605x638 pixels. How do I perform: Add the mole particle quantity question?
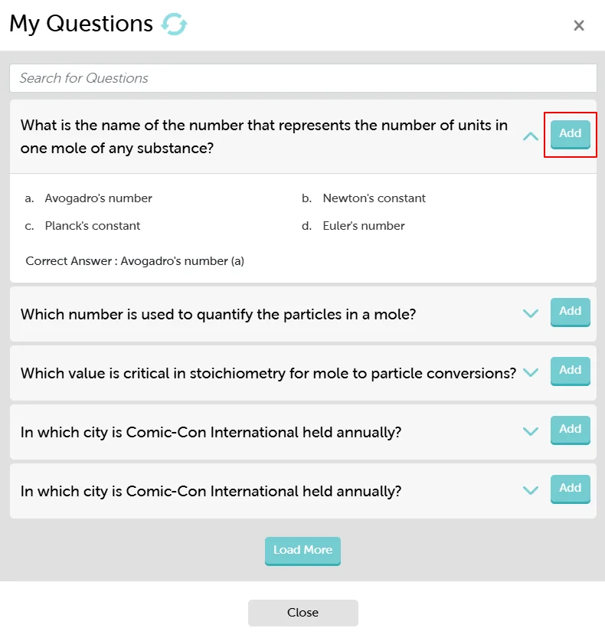570,312
